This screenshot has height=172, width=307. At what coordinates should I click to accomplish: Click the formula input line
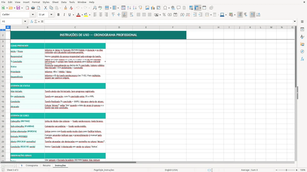click(169, 21)
